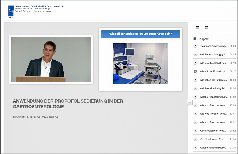The width and height of the screenshot is (238, 154).
Task: Click play icon for 'Welche Propofol Präpar' chapter
Action: click(195, 97)
